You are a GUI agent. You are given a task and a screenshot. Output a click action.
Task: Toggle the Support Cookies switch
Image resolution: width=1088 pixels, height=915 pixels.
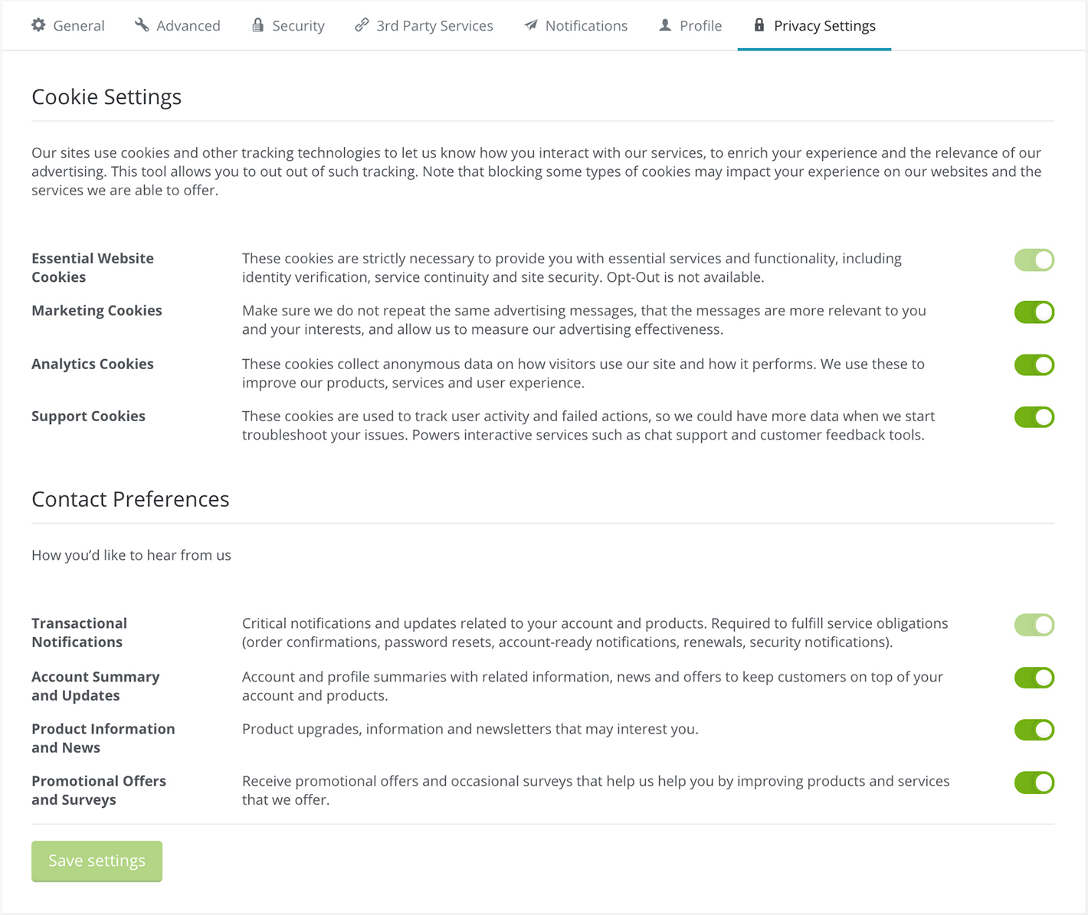pos(1034,417)
